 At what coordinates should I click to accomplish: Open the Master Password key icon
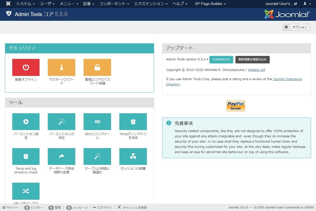coord(61,67)
